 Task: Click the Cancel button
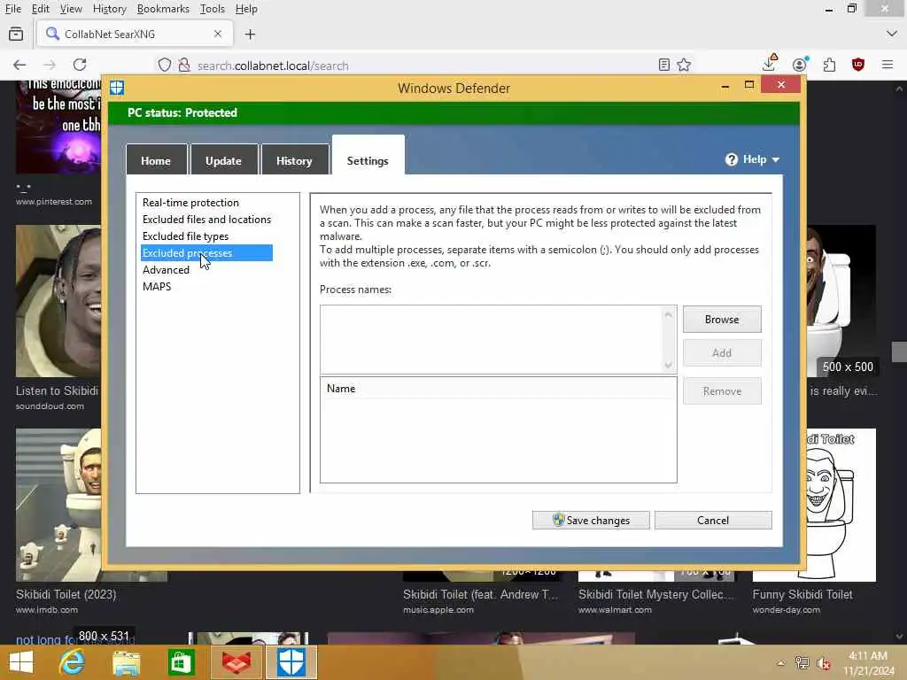point(713,520)
